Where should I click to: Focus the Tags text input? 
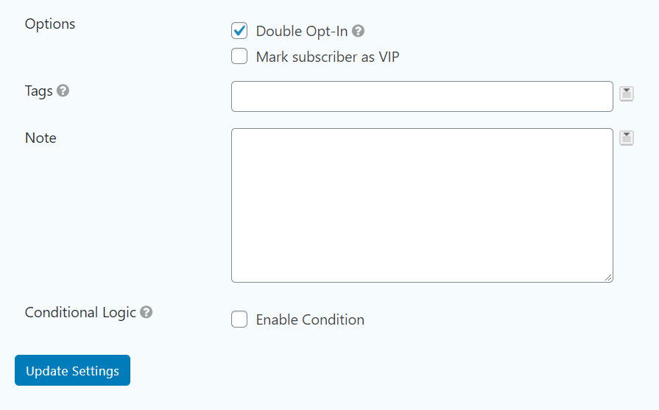coord(422,96)
